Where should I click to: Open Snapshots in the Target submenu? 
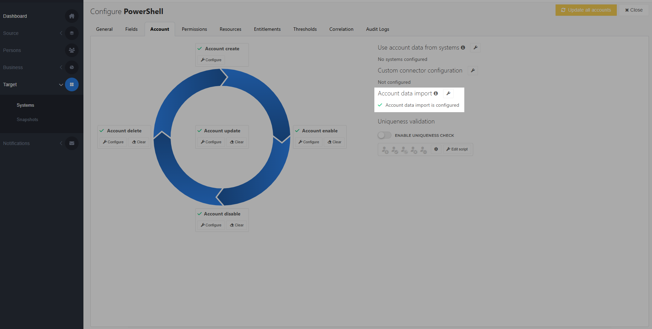pyautogui.click(x=27, y=119)
